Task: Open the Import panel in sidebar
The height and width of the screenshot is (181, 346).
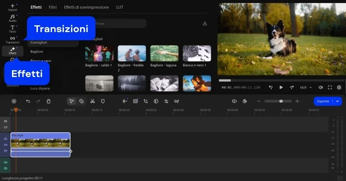Action: click(x=12, y=8)
